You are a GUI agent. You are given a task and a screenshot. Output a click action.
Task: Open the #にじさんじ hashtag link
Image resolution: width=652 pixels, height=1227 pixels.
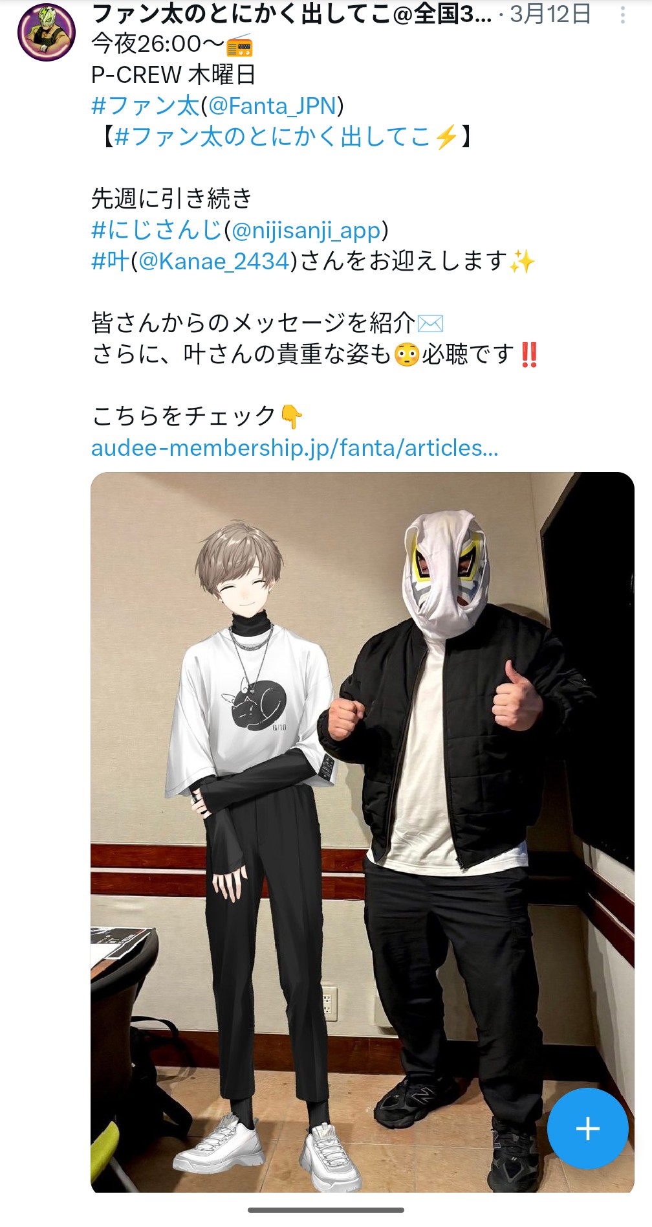coord(157,230)
